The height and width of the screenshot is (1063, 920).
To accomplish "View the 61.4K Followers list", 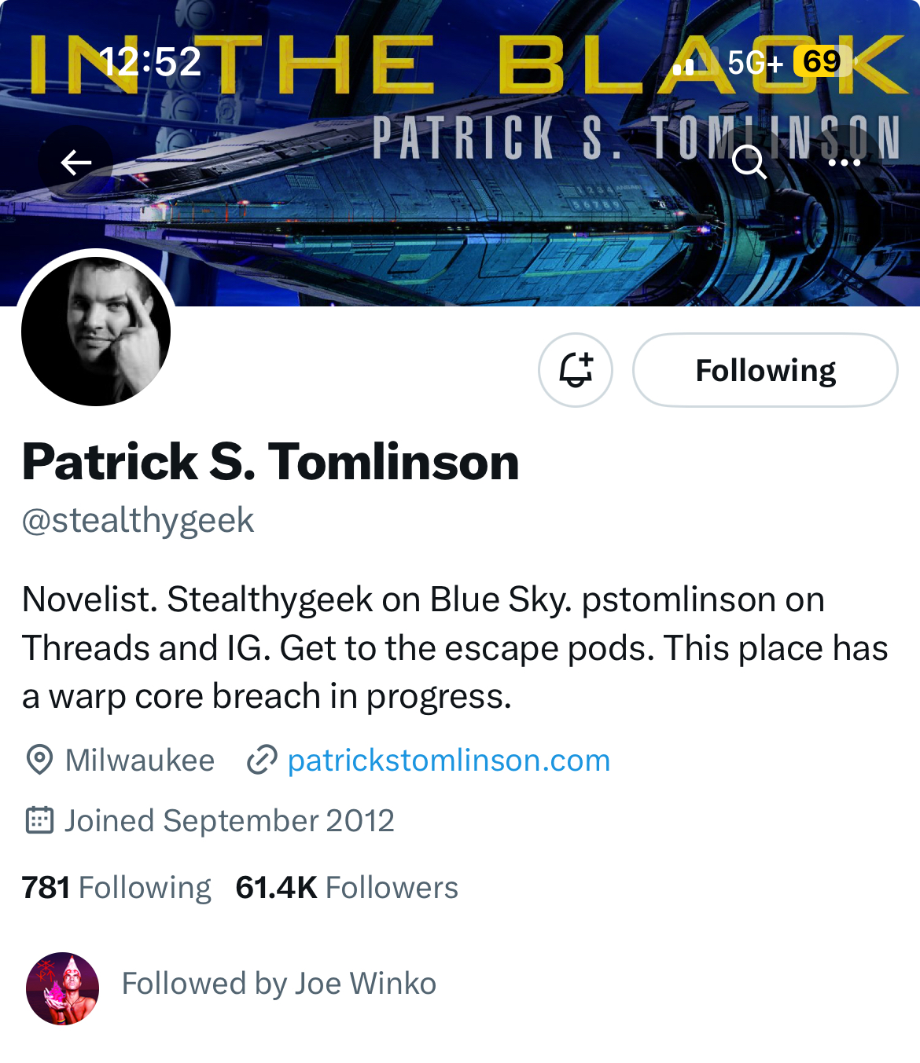I will 347,887.
